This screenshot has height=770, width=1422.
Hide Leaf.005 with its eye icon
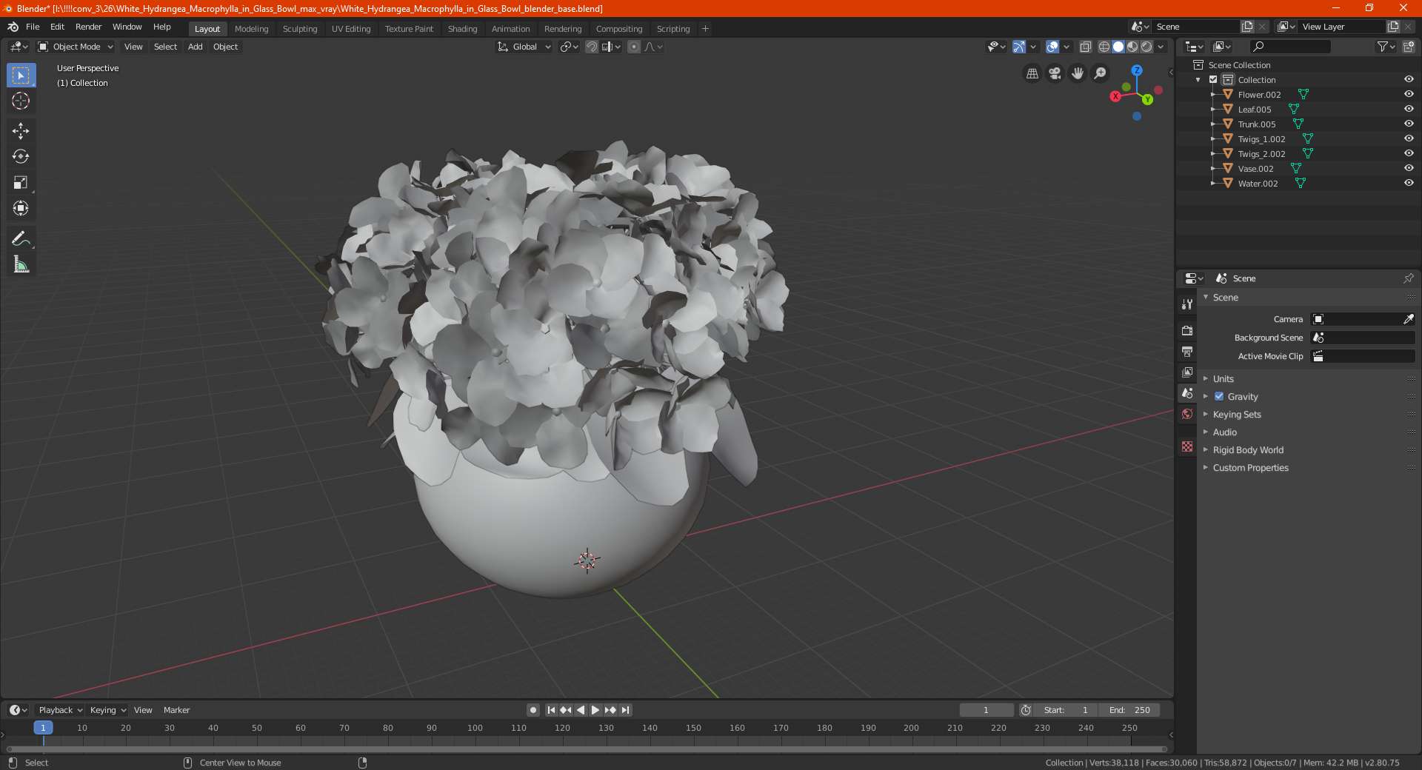tap(1409, 109)
